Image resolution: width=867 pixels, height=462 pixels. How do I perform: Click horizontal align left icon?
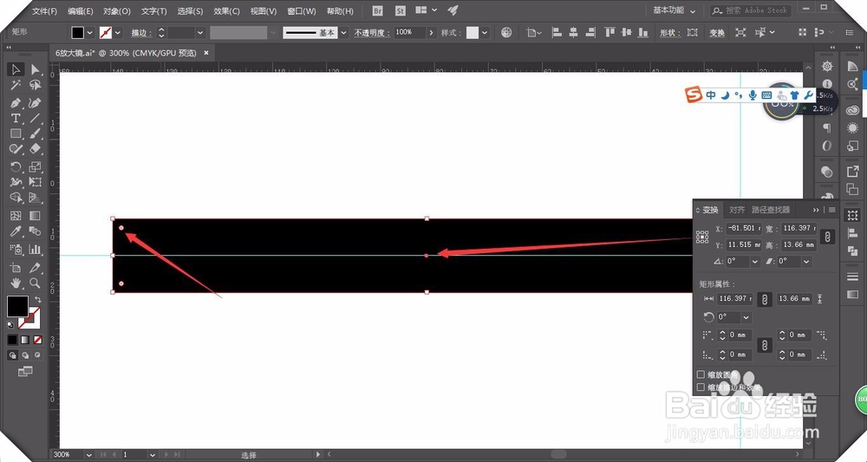557,33
